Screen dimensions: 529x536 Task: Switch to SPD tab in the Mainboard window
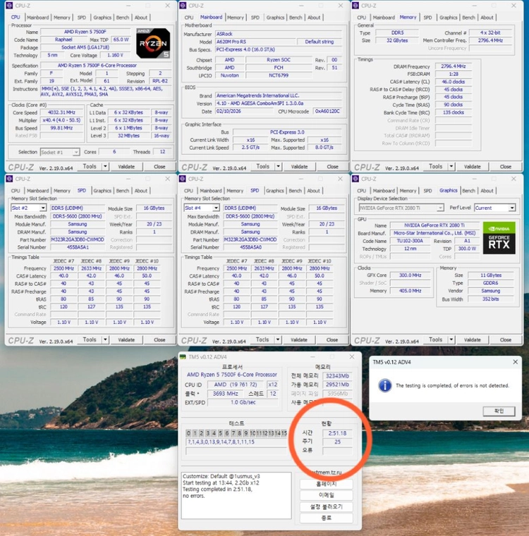pyautogui.click(x=255, y=18)
